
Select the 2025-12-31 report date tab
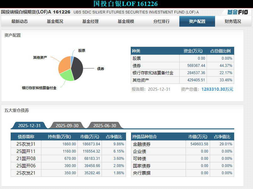tap(29, 126)
